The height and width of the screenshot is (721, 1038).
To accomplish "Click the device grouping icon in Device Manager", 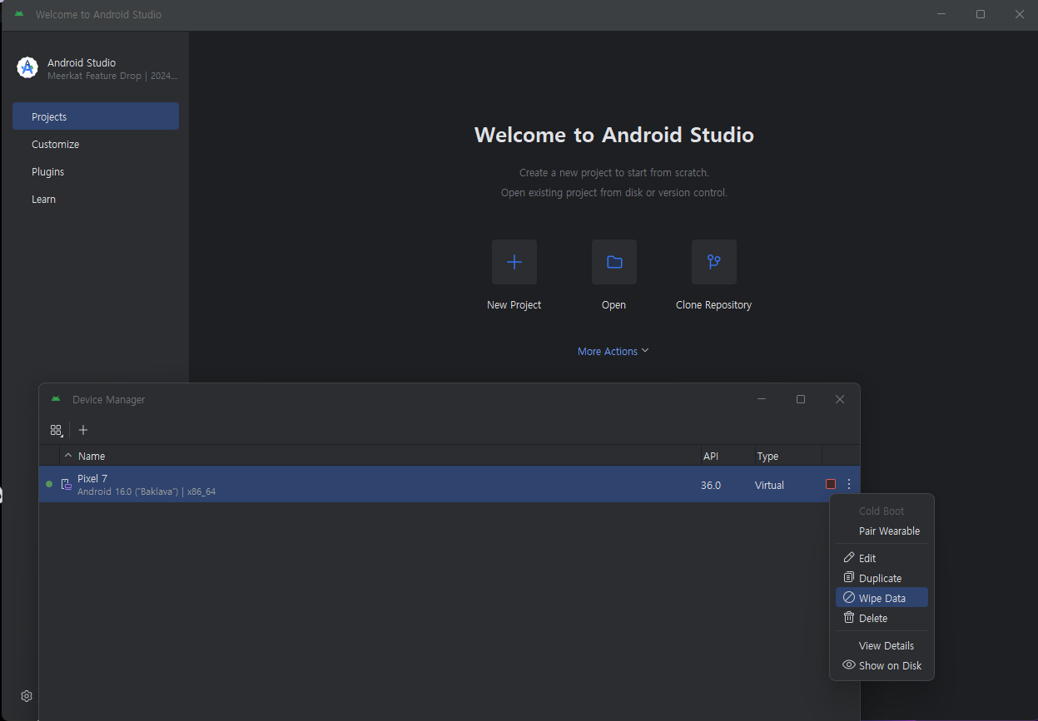I will [x=56, y=430].
